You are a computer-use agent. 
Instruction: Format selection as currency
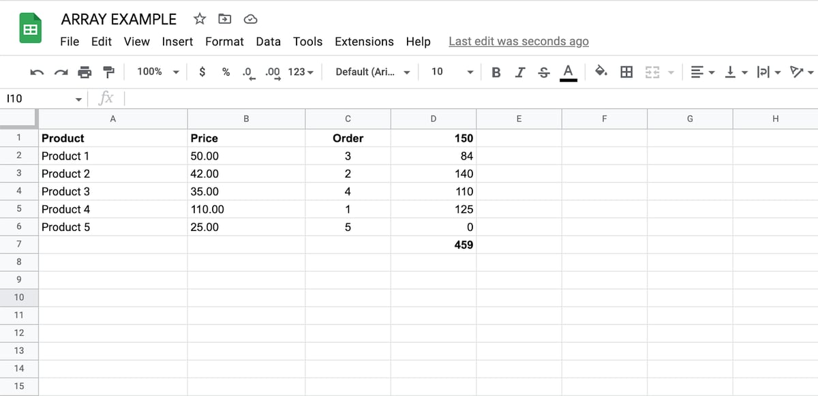202,72
